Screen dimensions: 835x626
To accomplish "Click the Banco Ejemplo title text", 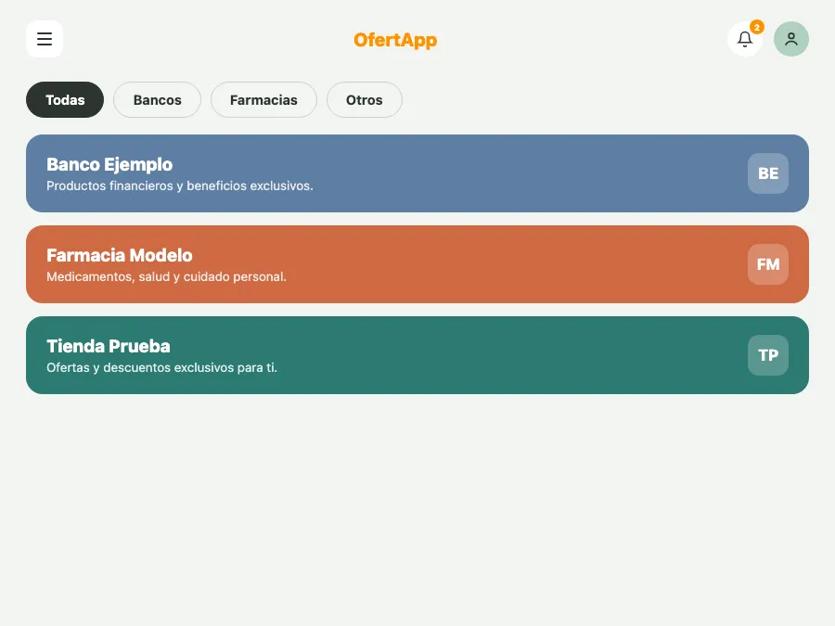I will [x=109, y=165].
